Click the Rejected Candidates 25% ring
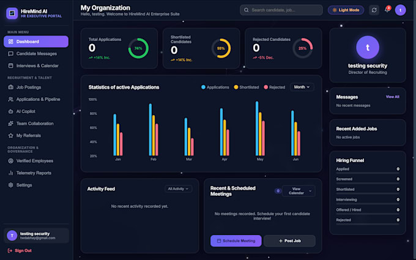416x260 pixels. coord(302,48)
